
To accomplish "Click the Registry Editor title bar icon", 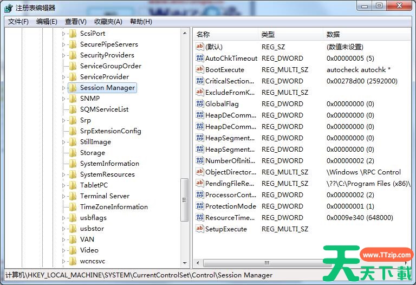I will click(9, 8).
